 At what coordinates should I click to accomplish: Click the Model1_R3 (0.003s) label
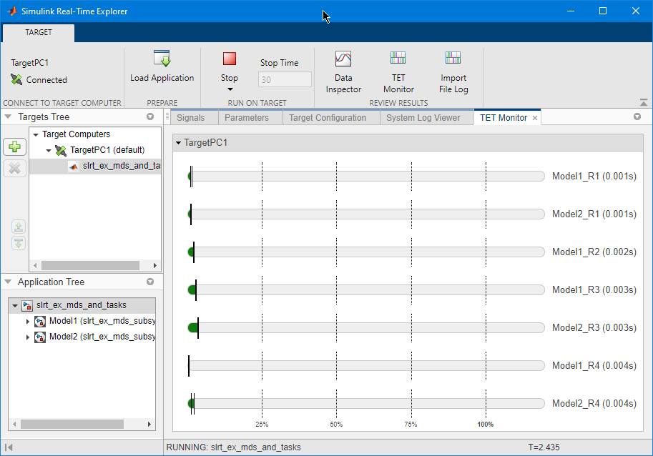click(594, 290)
